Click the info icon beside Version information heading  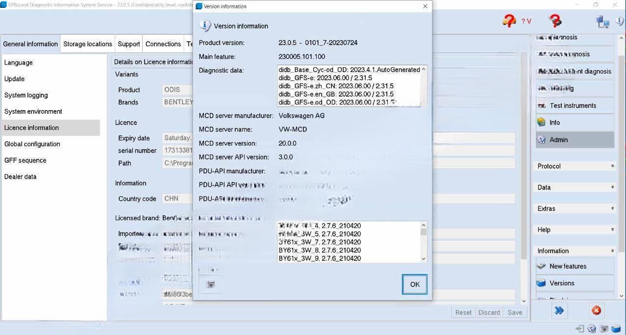click(205, 26)
